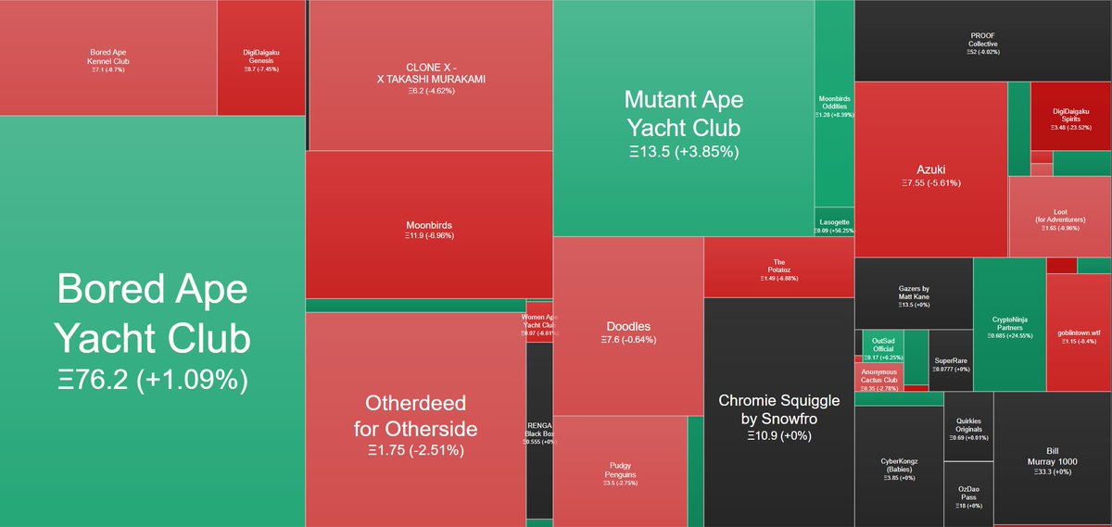Click the Ξ0.685 (+24.55%) value

tap(1009, 335)
